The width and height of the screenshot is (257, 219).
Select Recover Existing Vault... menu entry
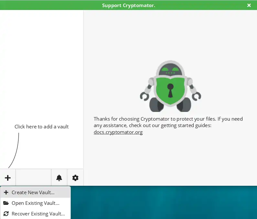[x=36, y=214]
